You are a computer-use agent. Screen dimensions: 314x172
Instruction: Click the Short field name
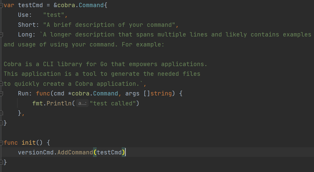tap(27, 25)
